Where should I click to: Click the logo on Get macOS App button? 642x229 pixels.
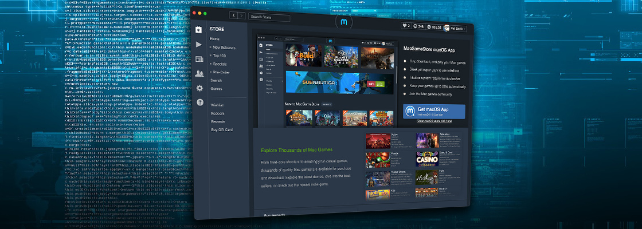tap(409, 111)
